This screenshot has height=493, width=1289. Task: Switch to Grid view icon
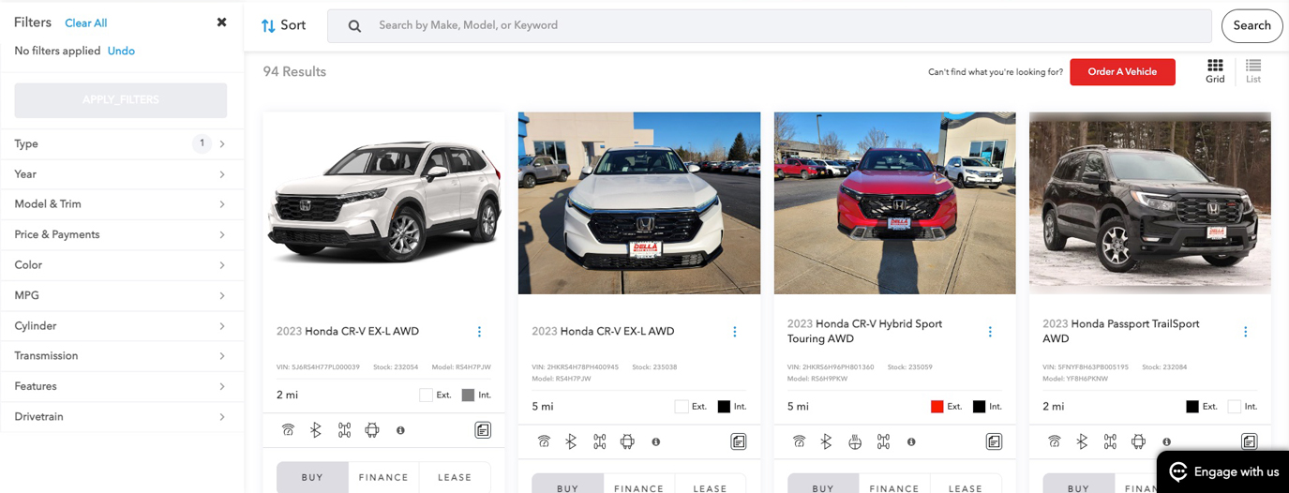pos(1215,71)
